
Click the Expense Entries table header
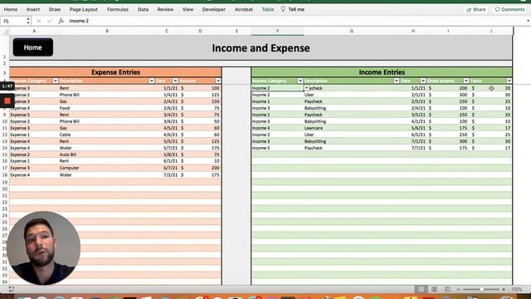click(115, 72)
